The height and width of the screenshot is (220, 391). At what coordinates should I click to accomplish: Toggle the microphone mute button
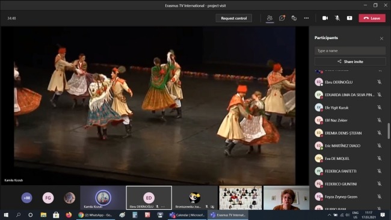point(337,18)
